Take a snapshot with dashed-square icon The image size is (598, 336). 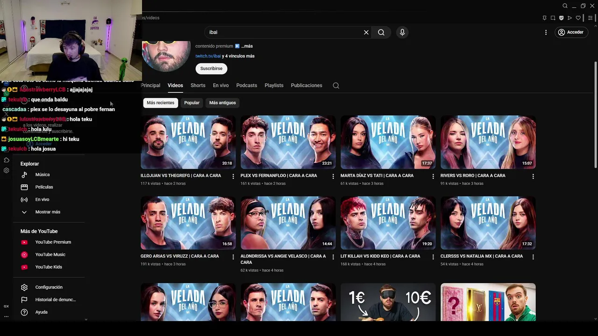[x=553, y=18]
